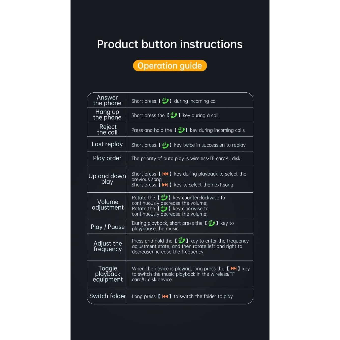Click the phone icon in Reject the call row

point(181,130)
